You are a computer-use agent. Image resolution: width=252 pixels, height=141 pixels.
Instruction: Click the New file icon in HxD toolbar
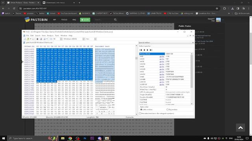[x=24, y=39]
